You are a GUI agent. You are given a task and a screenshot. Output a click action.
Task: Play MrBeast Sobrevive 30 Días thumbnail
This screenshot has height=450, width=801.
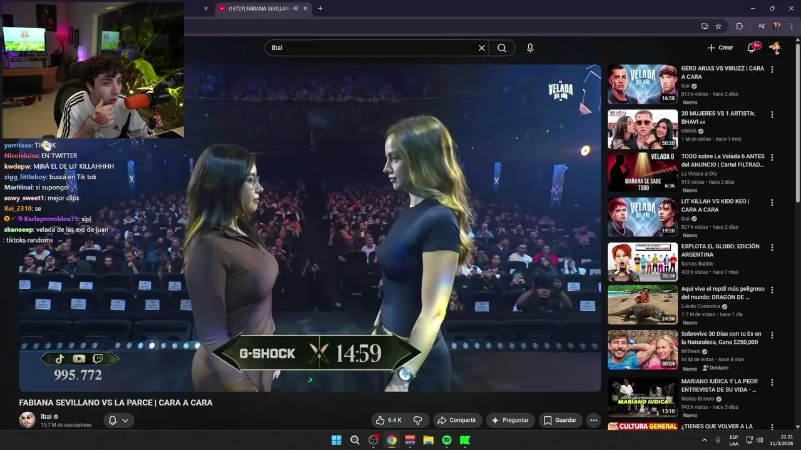[x=643, y=349]
